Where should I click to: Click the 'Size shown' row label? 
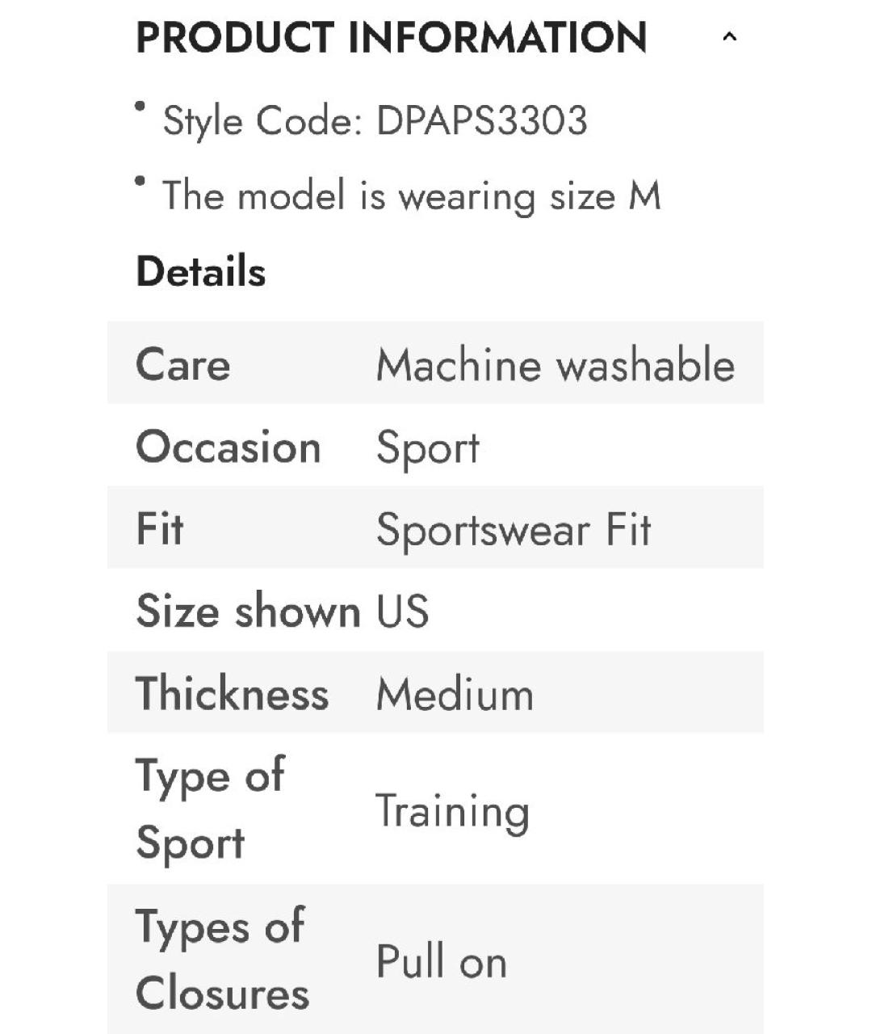[248, 611]
